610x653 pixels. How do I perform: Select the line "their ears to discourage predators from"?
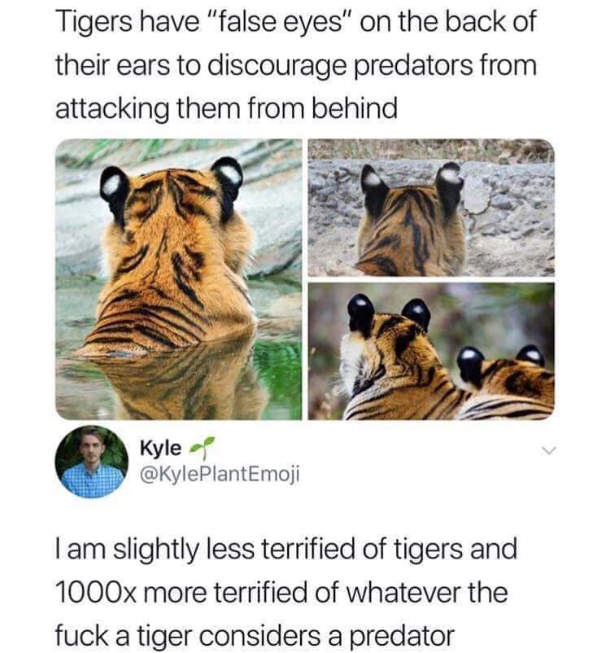[x=296, y=65]
